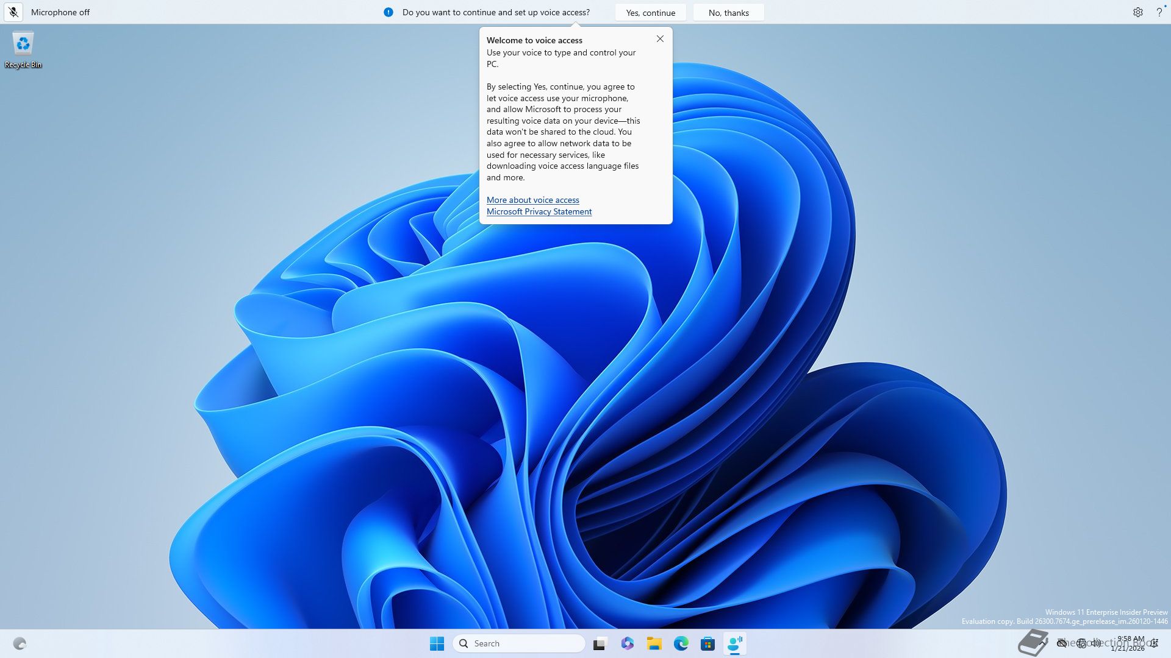The height and width of the screenshot is (658, 1171).
Task: Open the Windows Start menu
Action: (x=437, y=643)
